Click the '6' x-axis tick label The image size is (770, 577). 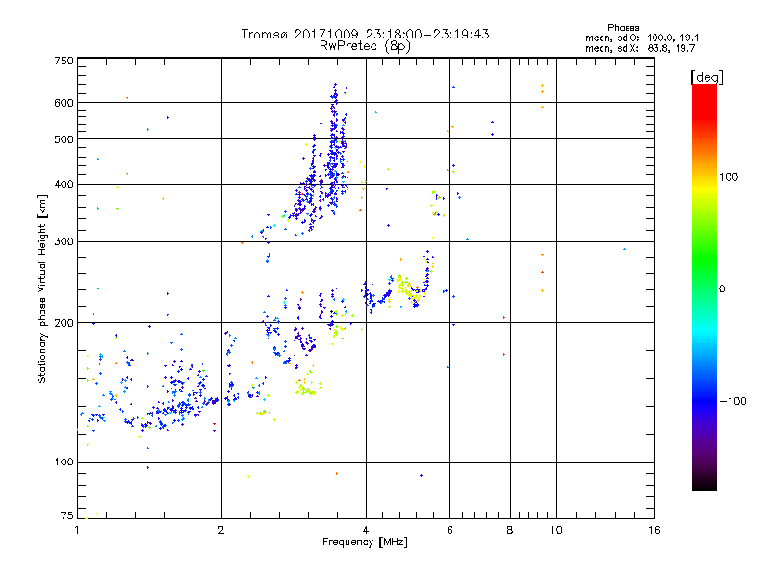point(449,530)
